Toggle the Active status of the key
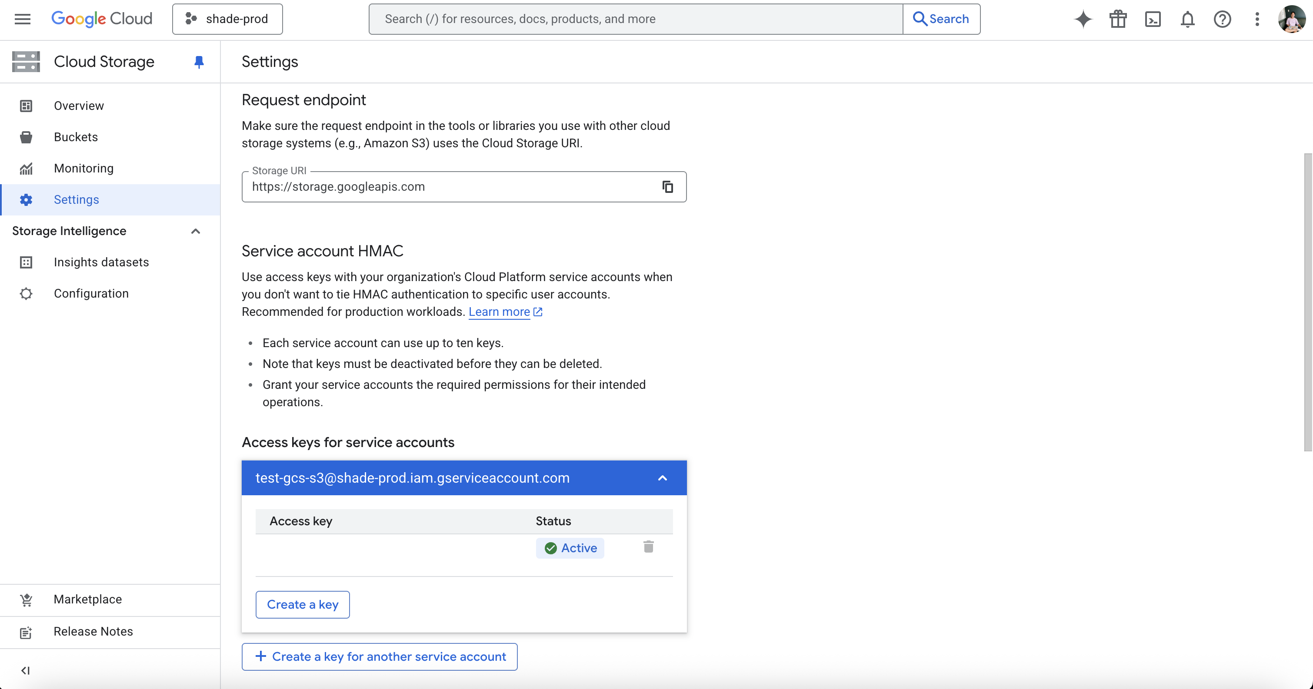 (570, 548)
